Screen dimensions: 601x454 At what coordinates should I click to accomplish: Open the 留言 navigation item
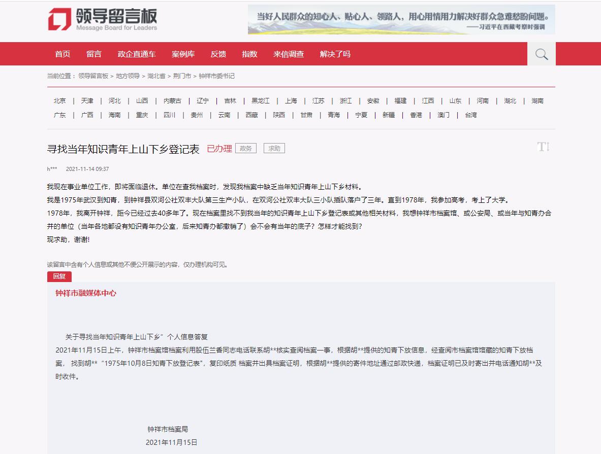click(93, 54)
